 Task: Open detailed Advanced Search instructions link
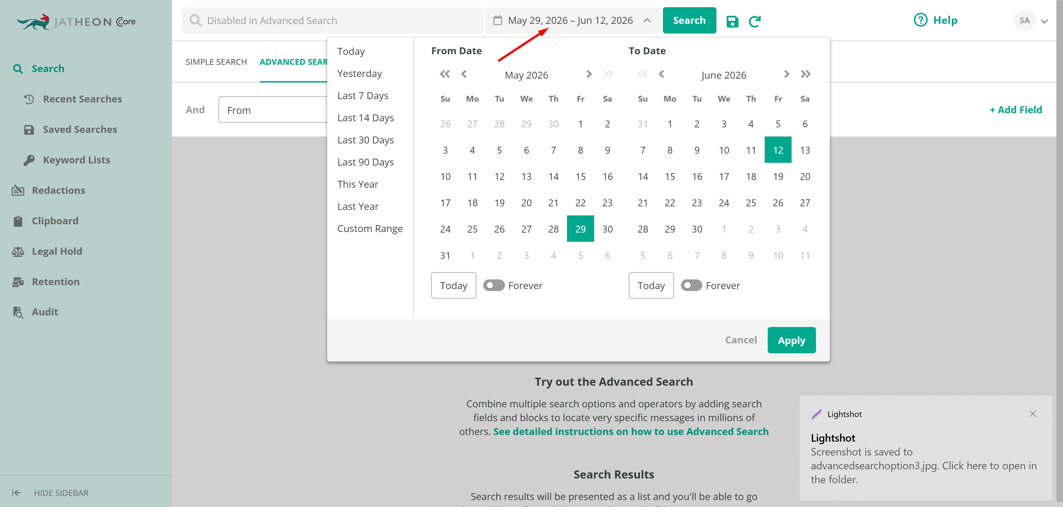[631, 432]
